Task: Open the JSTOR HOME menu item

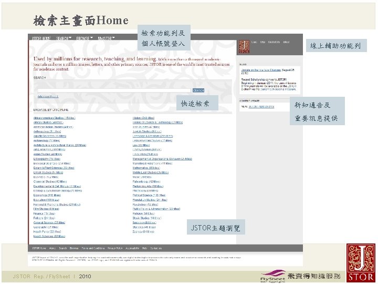Action: [41, 38]
